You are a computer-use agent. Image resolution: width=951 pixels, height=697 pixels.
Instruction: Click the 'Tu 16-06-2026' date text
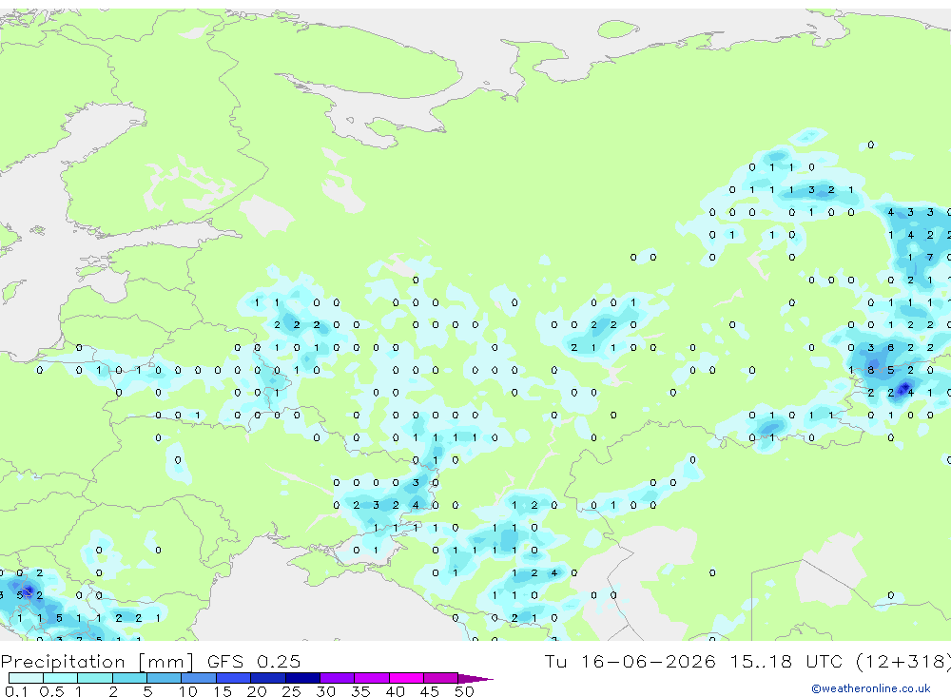tap(631, 661)
